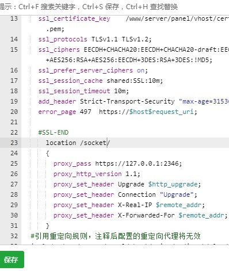Click the error_page 497 directive
The width and height of the screenshot is (229, 271).
click(x=64, y=112)
